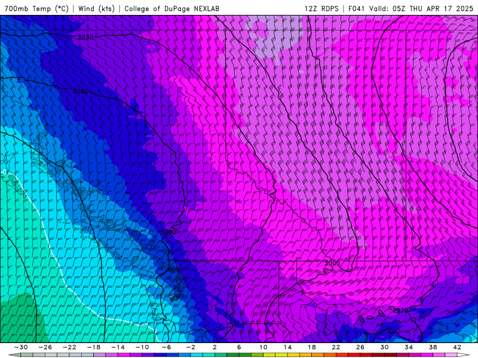The width and height of the screenshot is (478, 358).
Task: Click the '14' value on color scale
Action: [287, 347]
